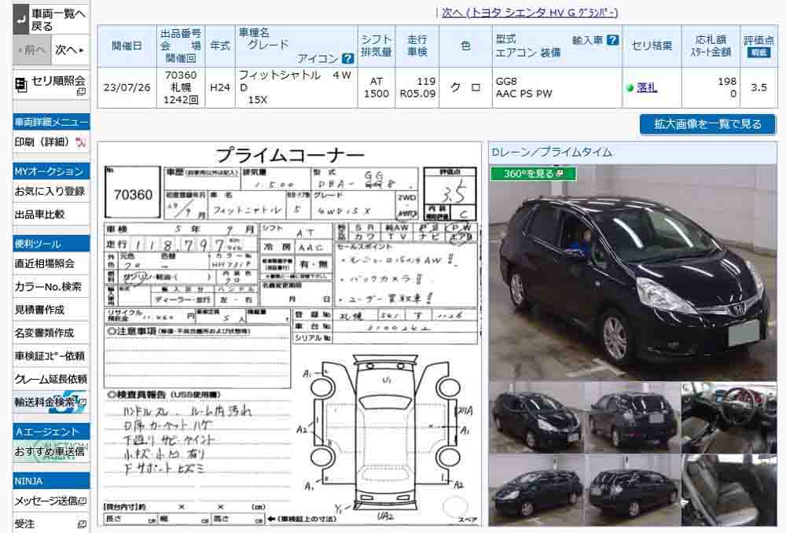
Task: Open the help icon next to 輸入車
Action: coord(612,39)
